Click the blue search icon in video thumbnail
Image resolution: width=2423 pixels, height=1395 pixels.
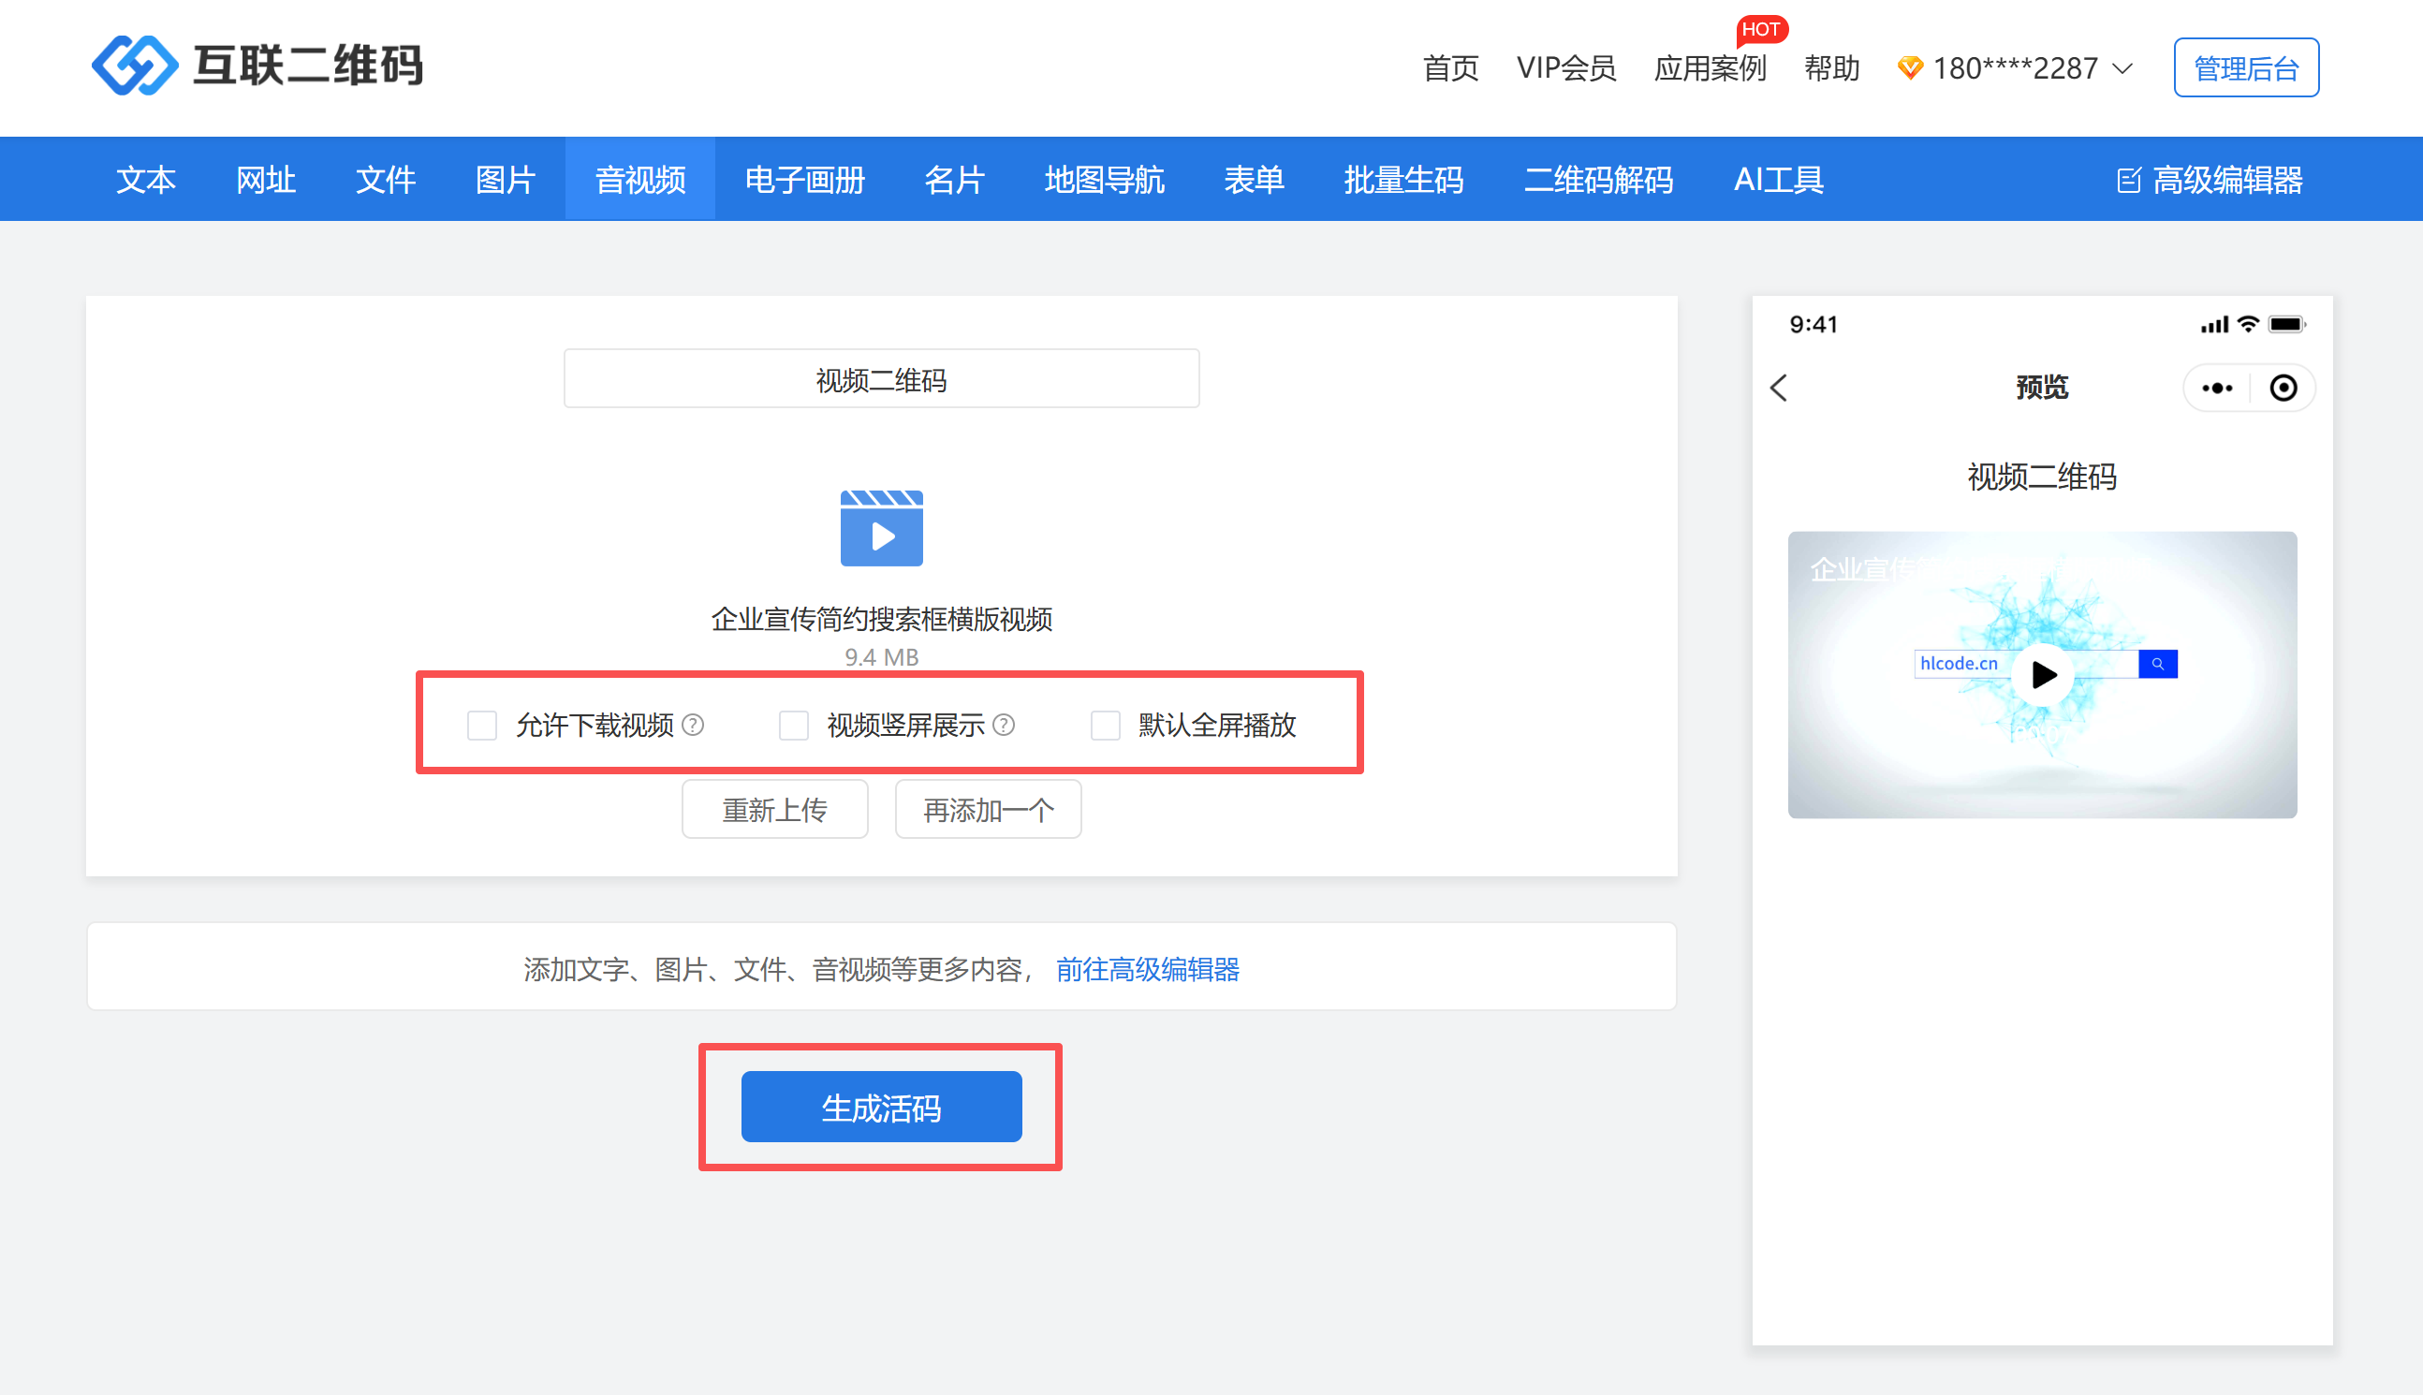[x=2158, y=664]
